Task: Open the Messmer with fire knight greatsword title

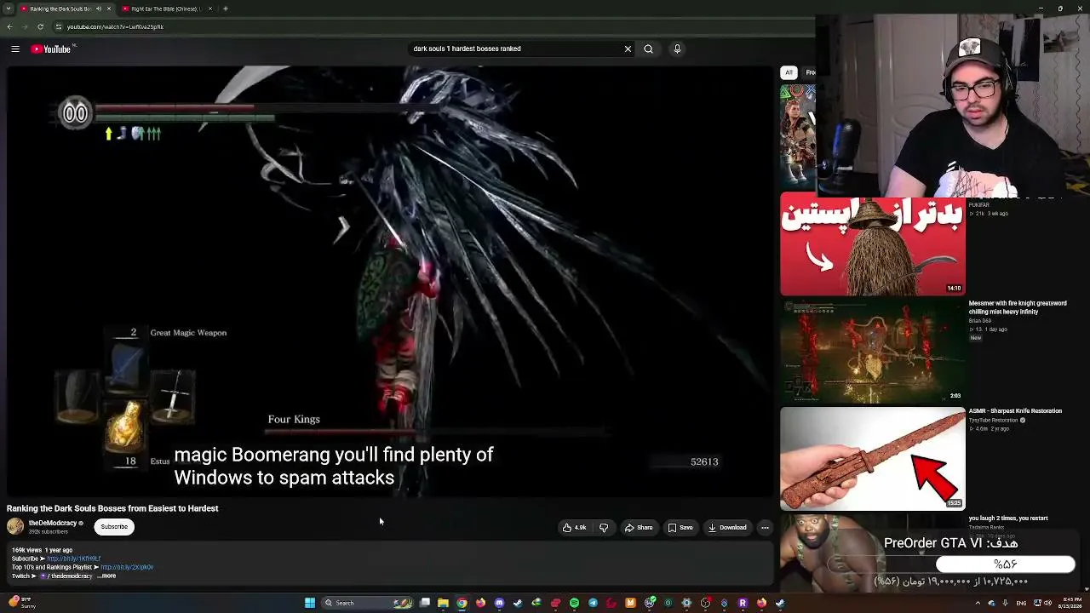Action: pyautogui.click(x=1018, y=307)
